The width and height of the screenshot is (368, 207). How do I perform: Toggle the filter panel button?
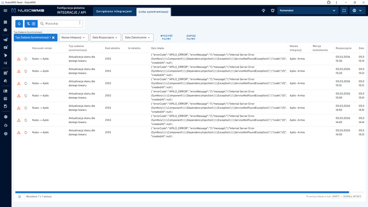31,24
